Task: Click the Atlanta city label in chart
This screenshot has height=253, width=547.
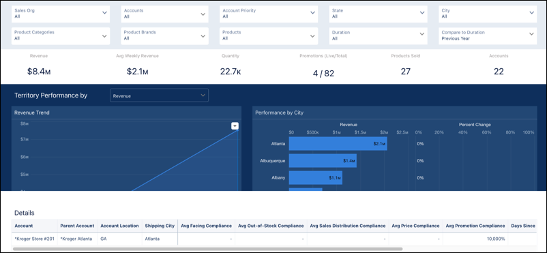Action: [x=278, y=143]
